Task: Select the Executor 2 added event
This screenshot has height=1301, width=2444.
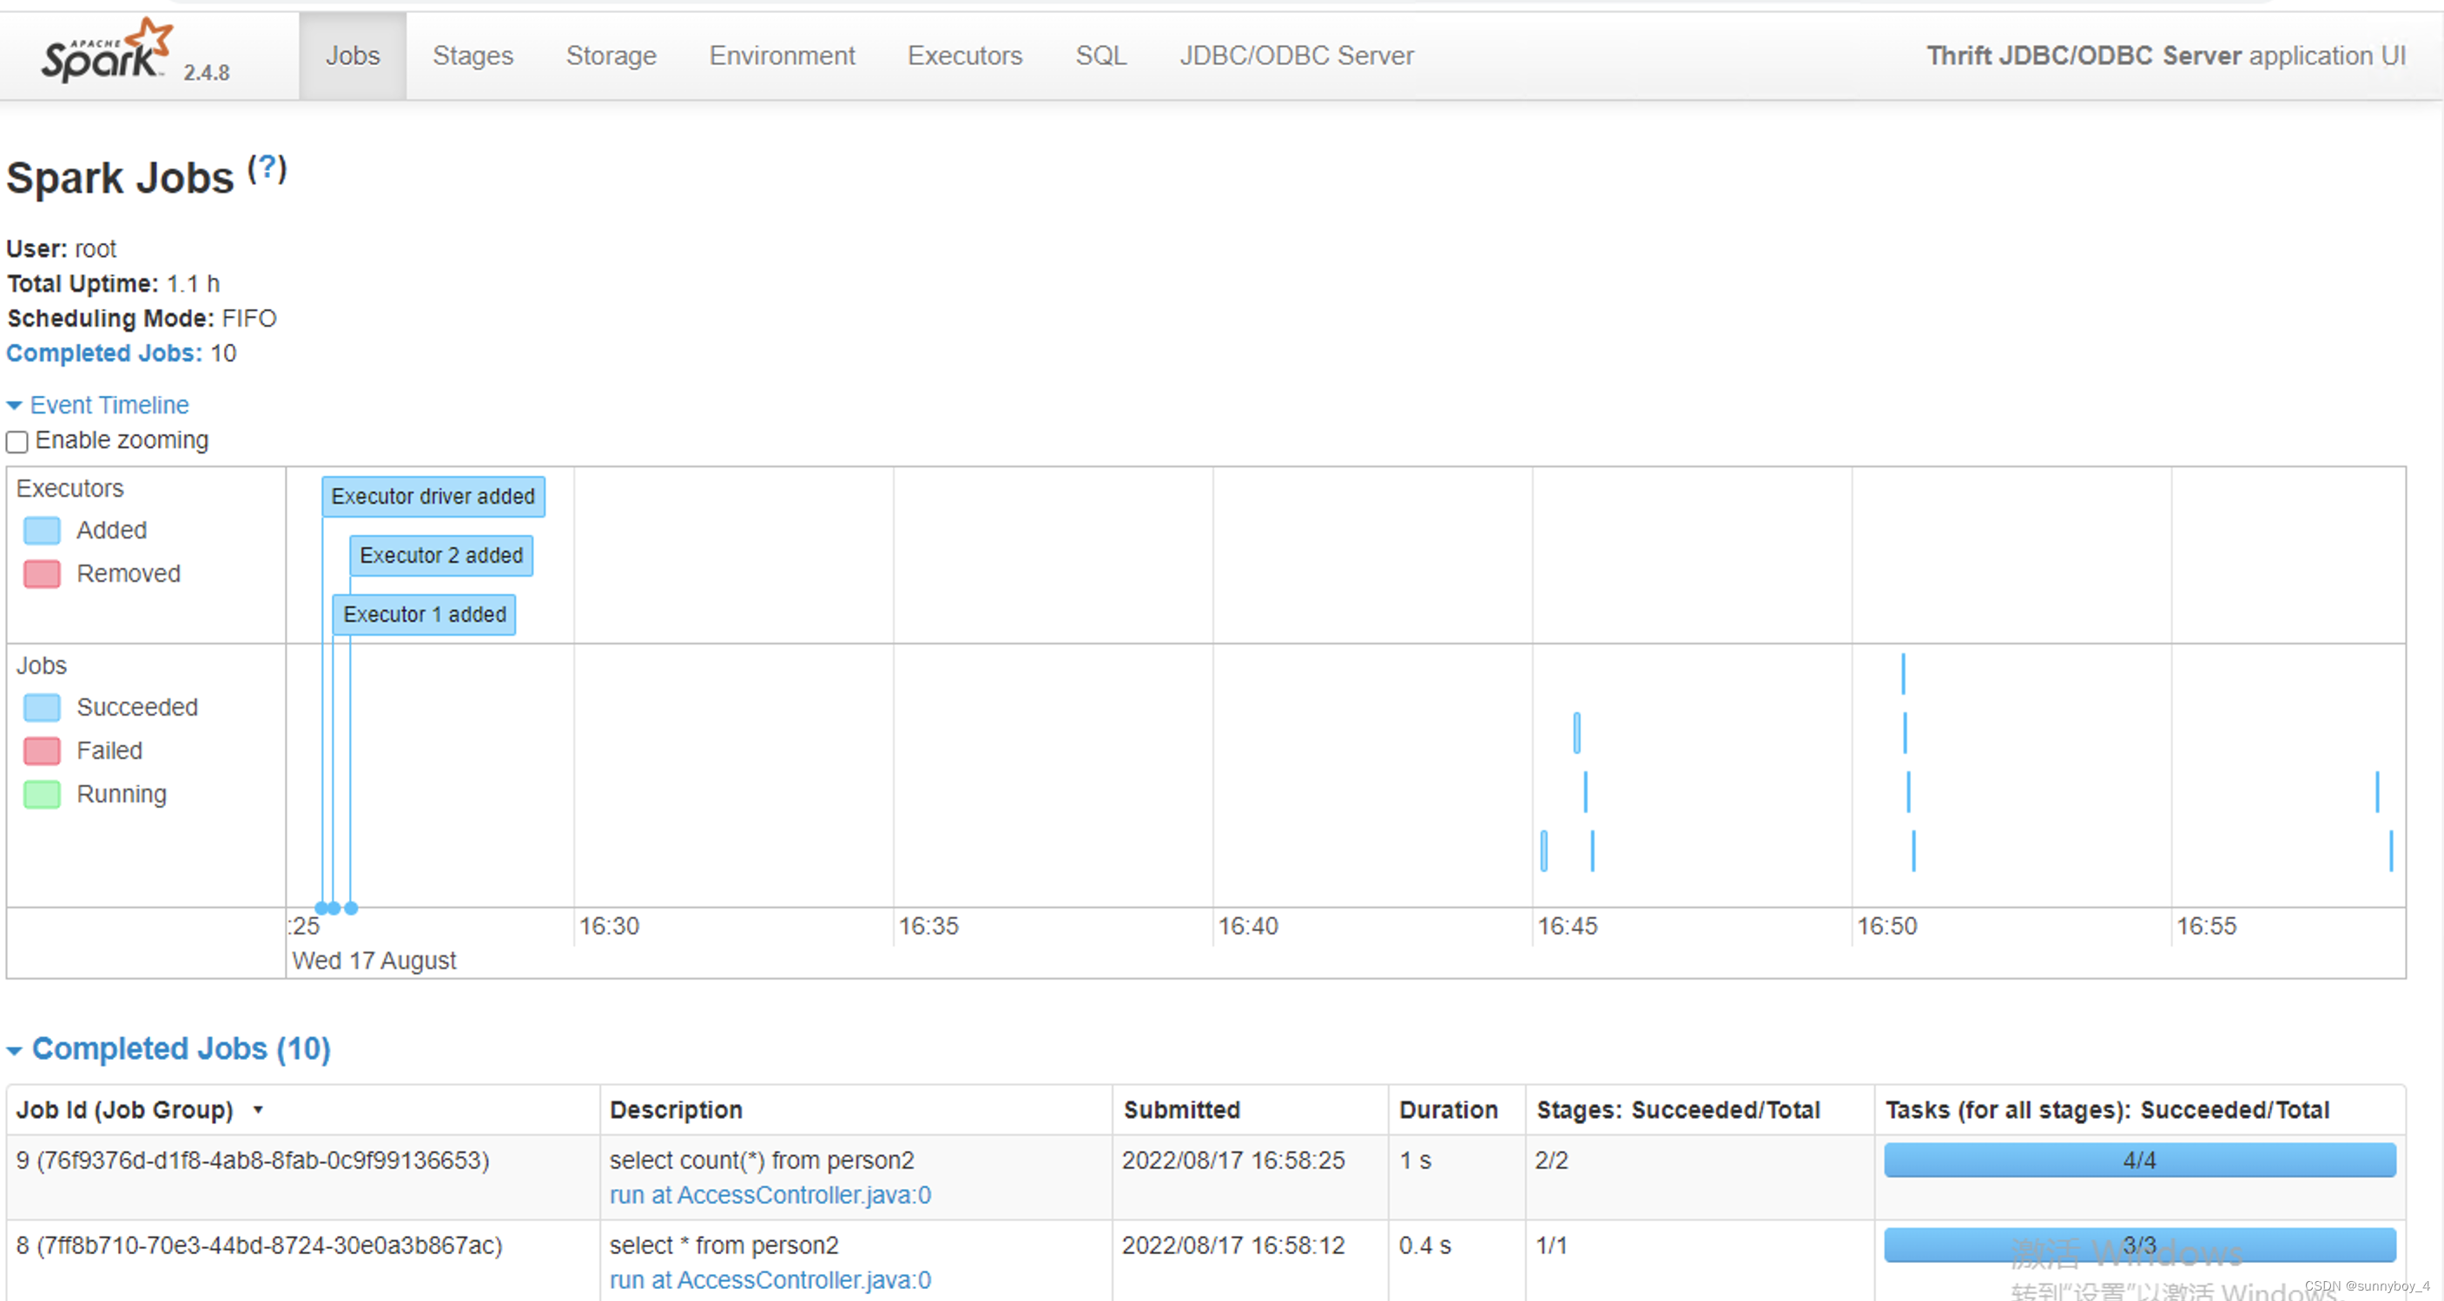Action: 441,556
